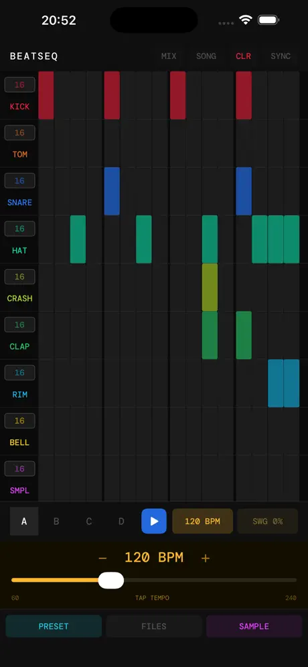Open the SAMPLE panel
The height and width of the screenshot is (667, 308).
(x=254, y=626)
